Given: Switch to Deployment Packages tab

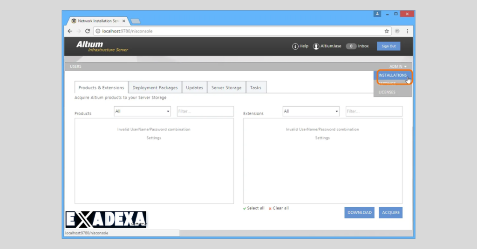Looking at the screenshot, I should pyautogui.click(x=155, y=88).
